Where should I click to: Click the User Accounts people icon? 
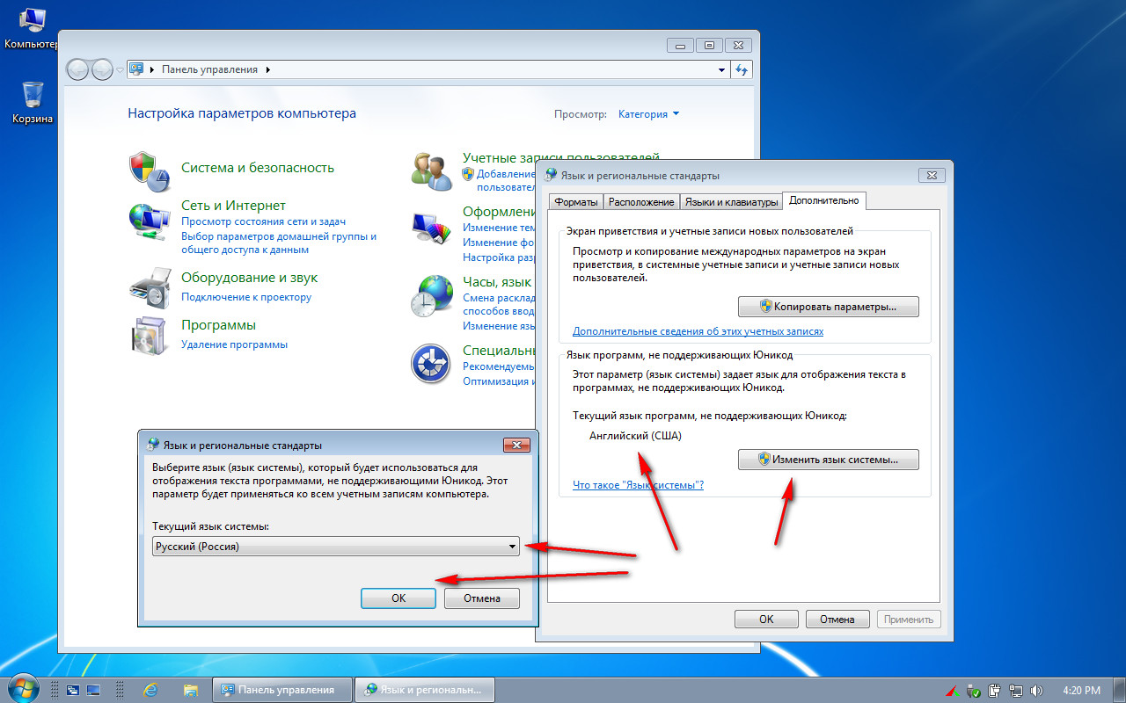(431, 170)
